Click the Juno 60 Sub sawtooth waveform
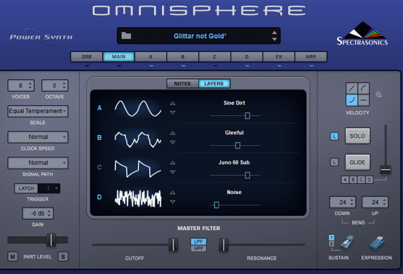This screenshot has width=403, height=274. tap(138, 169)
